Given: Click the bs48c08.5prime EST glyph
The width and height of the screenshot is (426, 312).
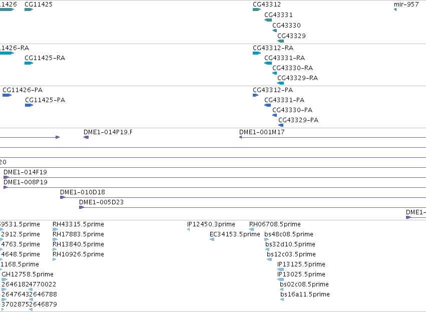Looking at the screenshot, I should [x=266, y=239].
